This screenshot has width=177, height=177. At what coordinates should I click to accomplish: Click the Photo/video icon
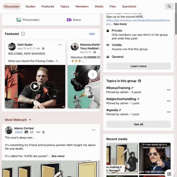coord(19,20)
